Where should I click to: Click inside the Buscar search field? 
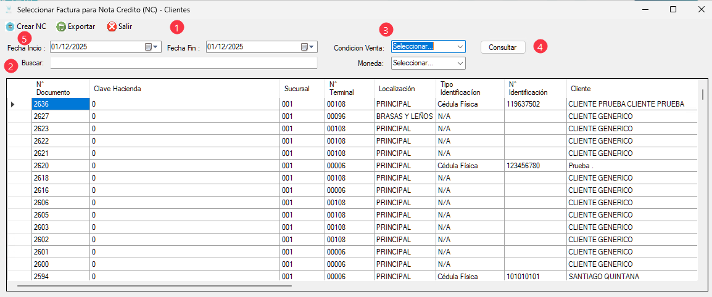pyautogui.click(x=183, y=63)
